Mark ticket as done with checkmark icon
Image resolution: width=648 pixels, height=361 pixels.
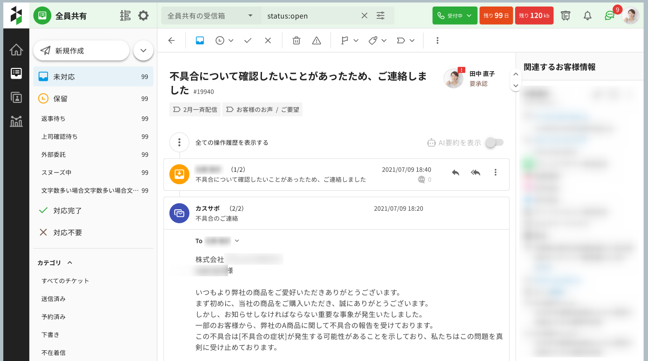[248, 40]
